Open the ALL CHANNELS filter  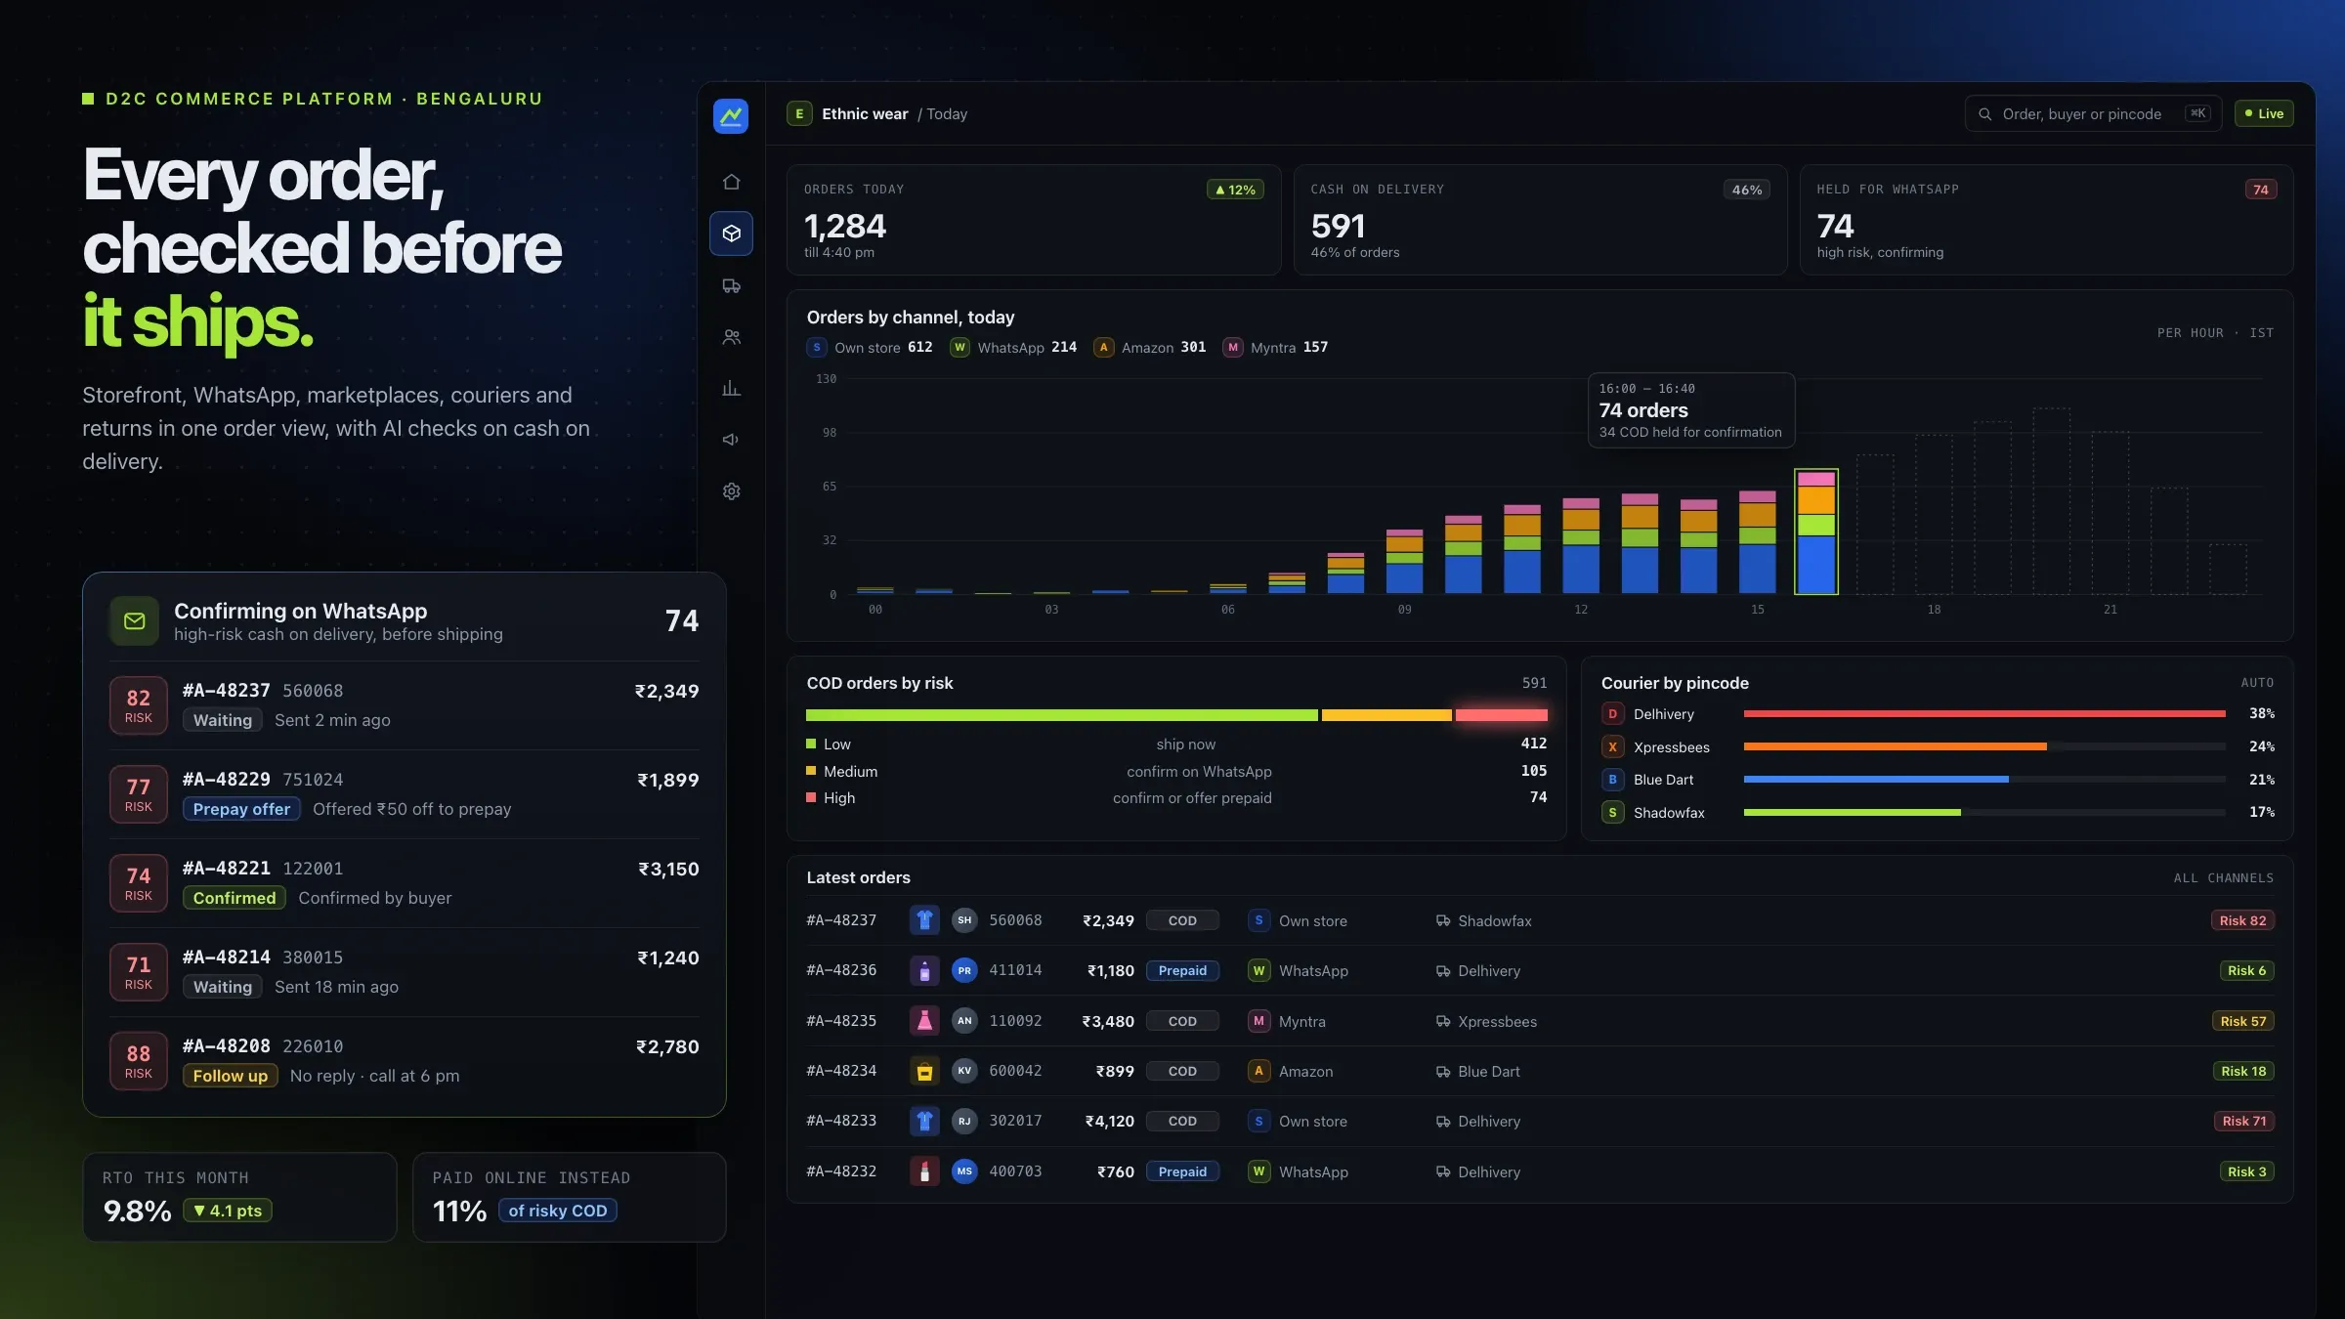point(2223,878)
